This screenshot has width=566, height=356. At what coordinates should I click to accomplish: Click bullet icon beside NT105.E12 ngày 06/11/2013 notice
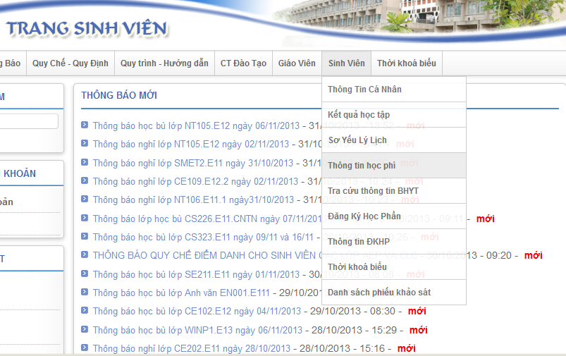[x=85, y=125]
